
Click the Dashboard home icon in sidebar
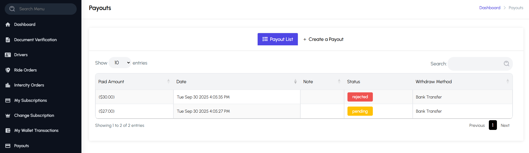(8, 24)
